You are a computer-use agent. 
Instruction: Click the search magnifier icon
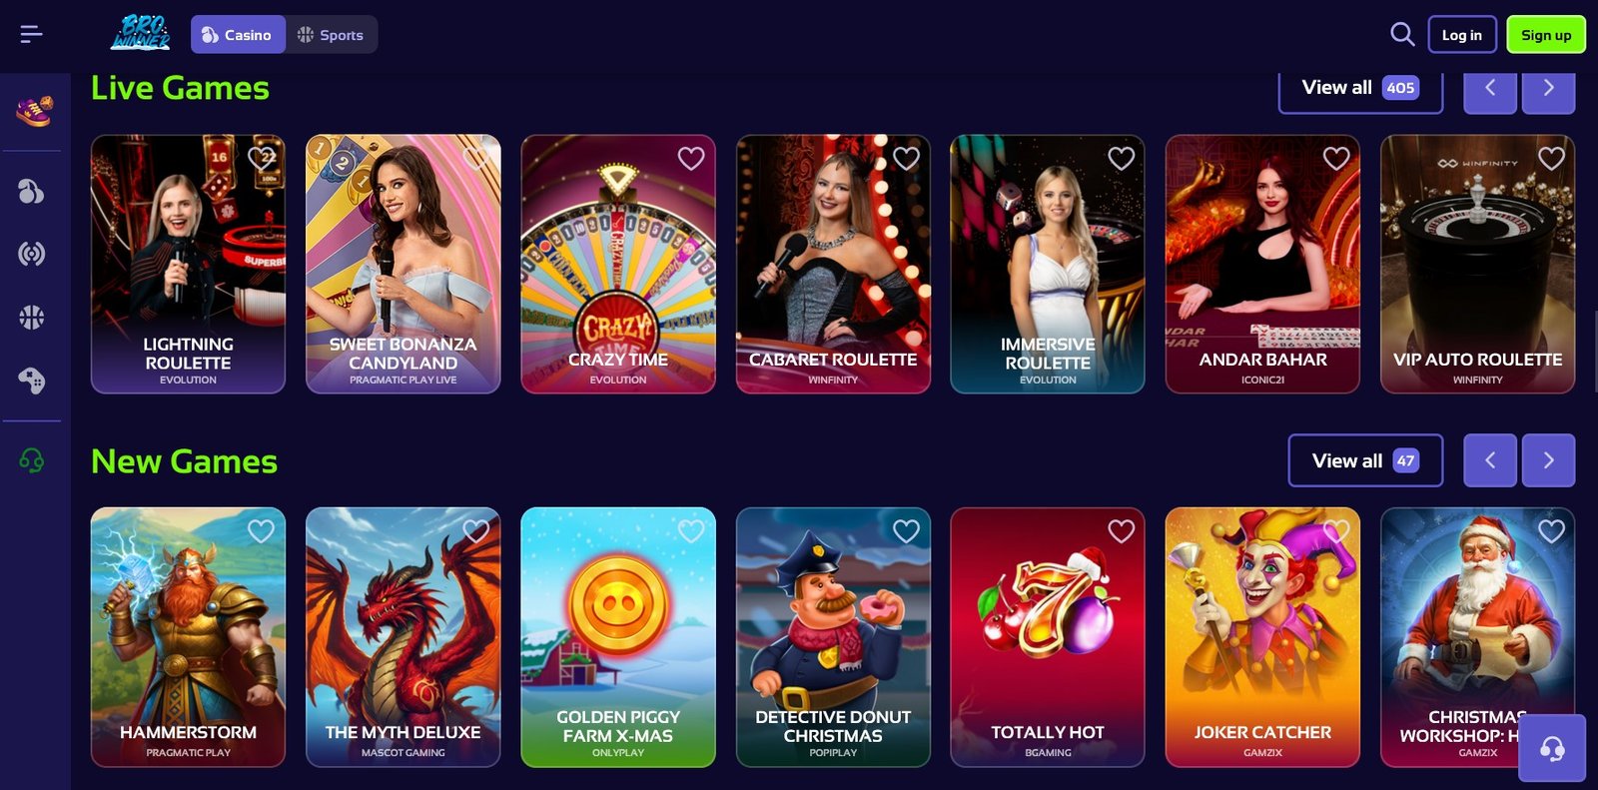pos(1402,34)
